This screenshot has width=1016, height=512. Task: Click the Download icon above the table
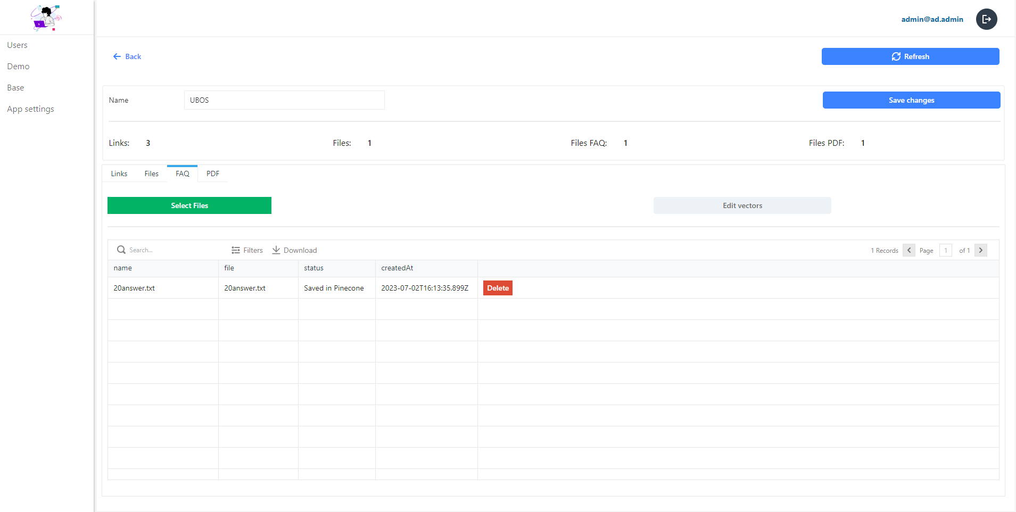tap(276, 250)
